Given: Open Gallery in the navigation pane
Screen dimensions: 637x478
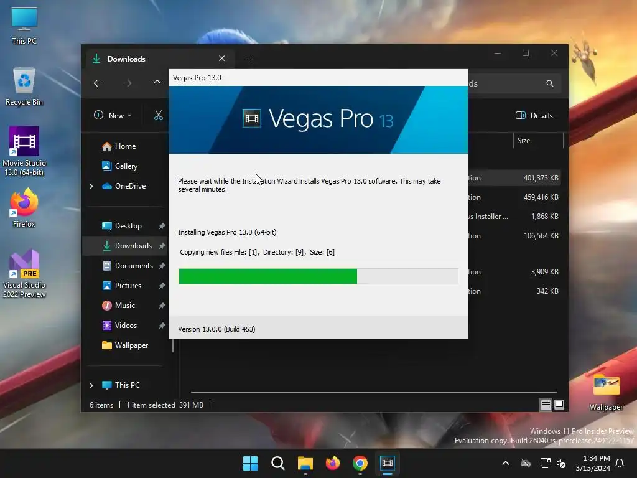Looking at the screenshot, I should point(124,166).
